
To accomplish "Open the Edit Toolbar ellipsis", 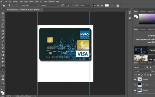I will click(x=3, y=86).
